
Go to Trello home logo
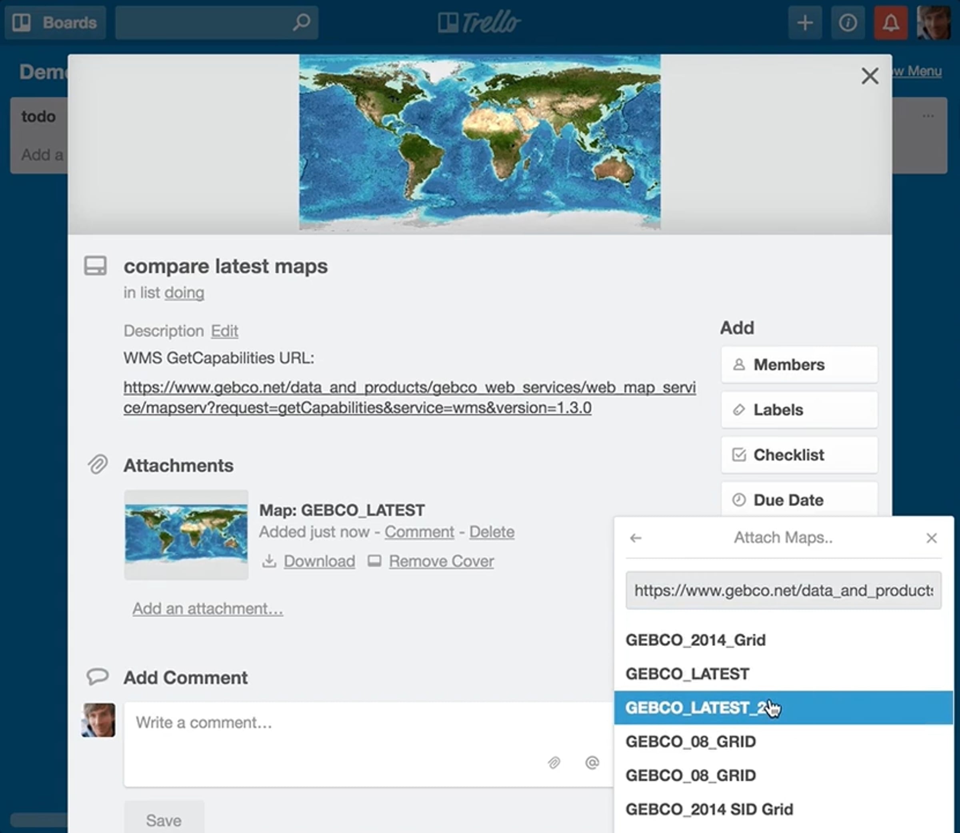pos(479,22)
